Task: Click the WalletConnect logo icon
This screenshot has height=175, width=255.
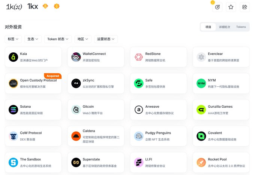Action: point(76,57)
